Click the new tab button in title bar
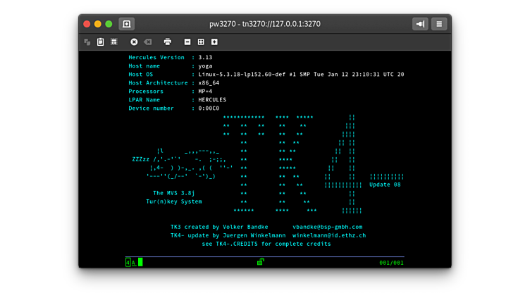The image size is (530, 298). pyautogui.click(x=127, y=24)
